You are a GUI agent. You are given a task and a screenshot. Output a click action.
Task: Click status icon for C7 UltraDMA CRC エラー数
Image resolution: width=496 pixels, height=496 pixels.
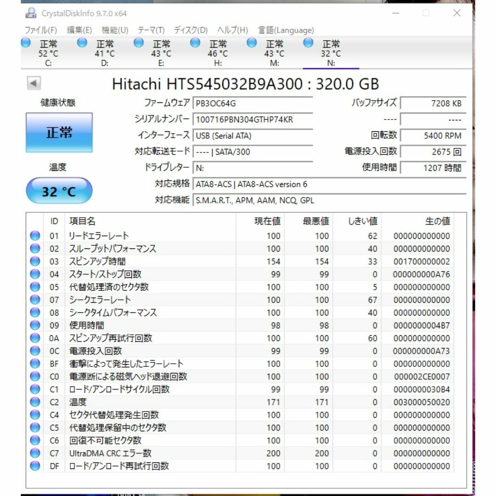35,453
